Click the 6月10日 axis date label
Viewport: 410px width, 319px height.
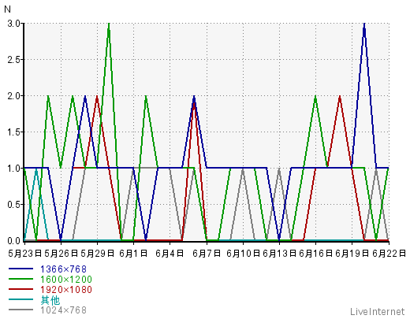243,254
